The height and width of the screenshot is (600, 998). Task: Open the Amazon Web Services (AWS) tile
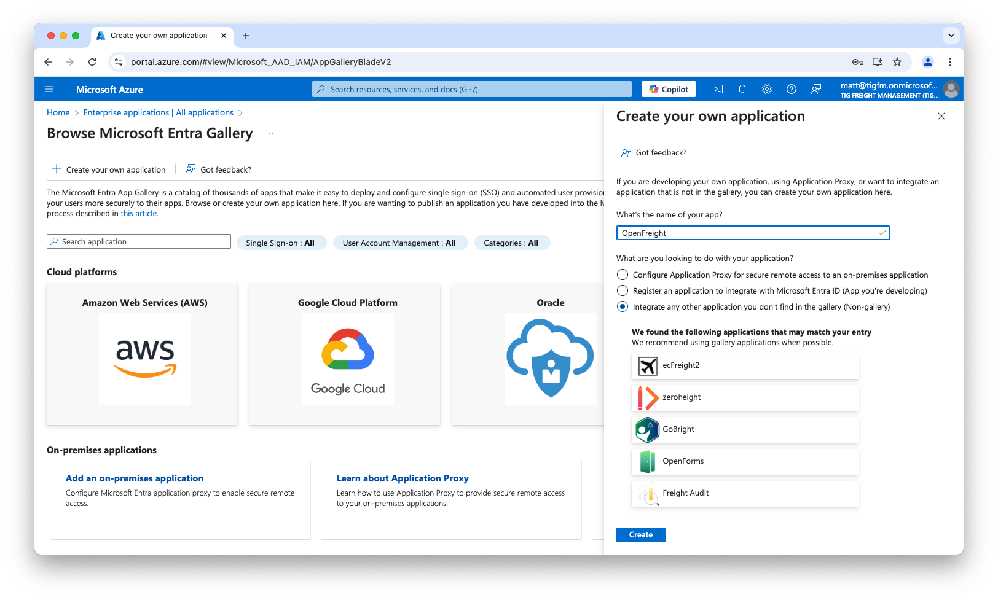(142, 354)
